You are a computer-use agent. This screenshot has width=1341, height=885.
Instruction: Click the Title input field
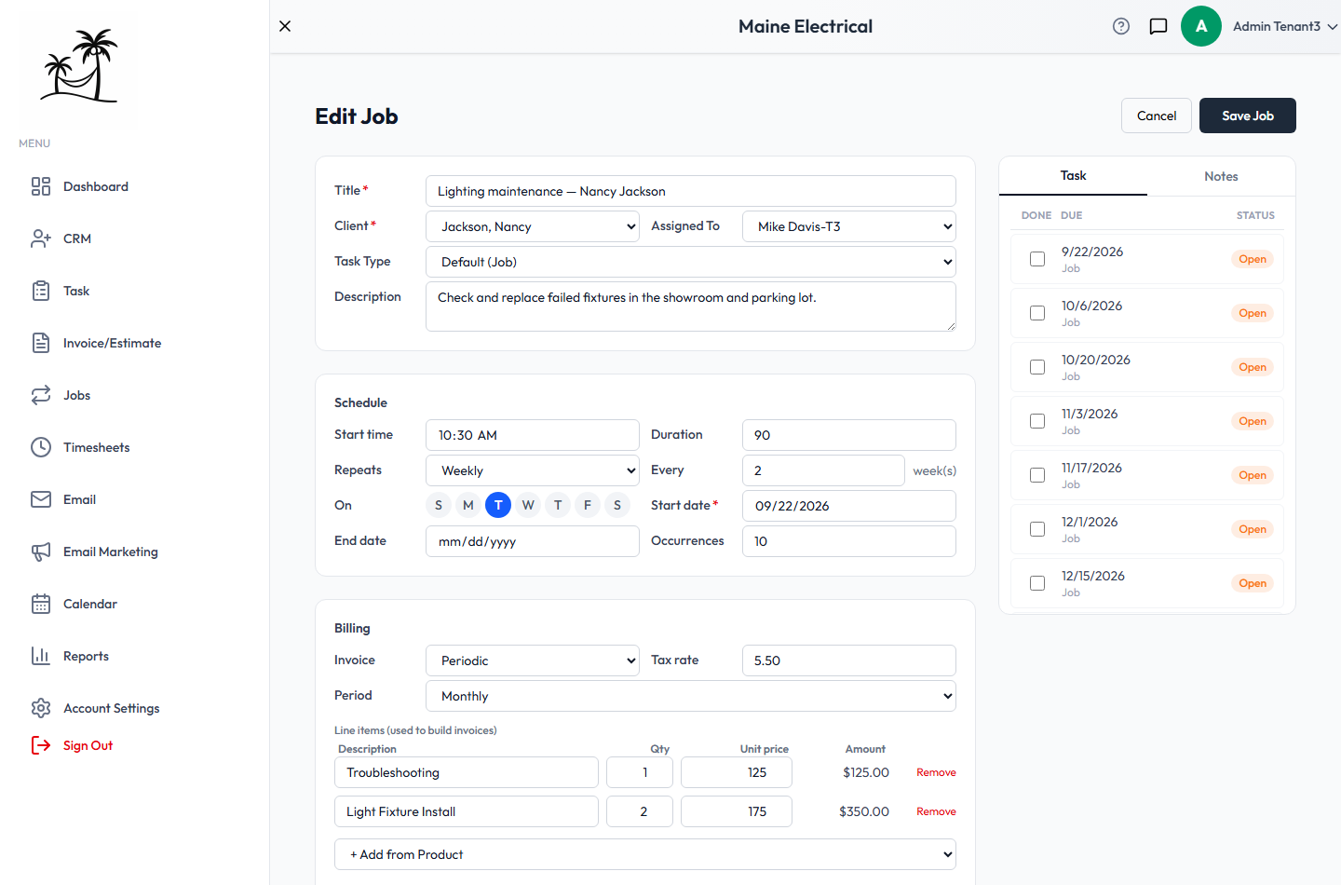[691, 191]
